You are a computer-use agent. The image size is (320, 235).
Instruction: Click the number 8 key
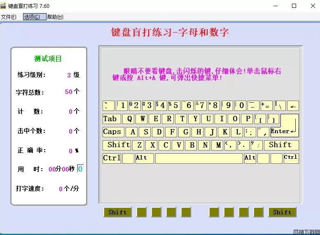[x=214, y=106]
